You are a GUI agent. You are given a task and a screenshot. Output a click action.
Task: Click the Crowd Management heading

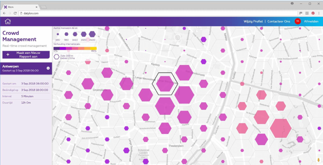[x=19, y=36]
